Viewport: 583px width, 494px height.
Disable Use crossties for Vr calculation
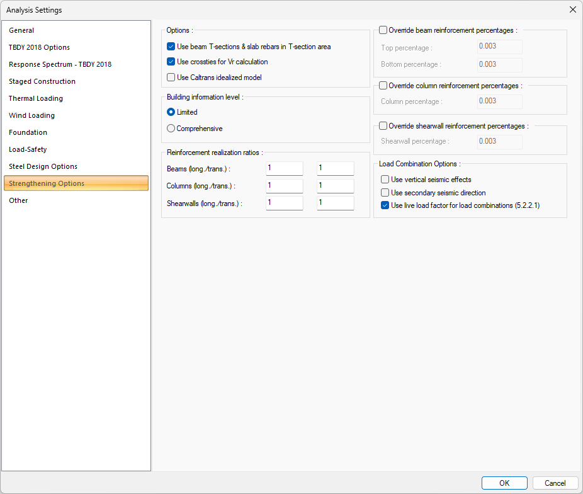click(171, 62)
